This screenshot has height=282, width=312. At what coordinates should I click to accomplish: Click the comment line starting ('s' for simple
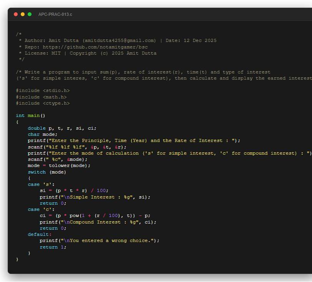[164, 78]
